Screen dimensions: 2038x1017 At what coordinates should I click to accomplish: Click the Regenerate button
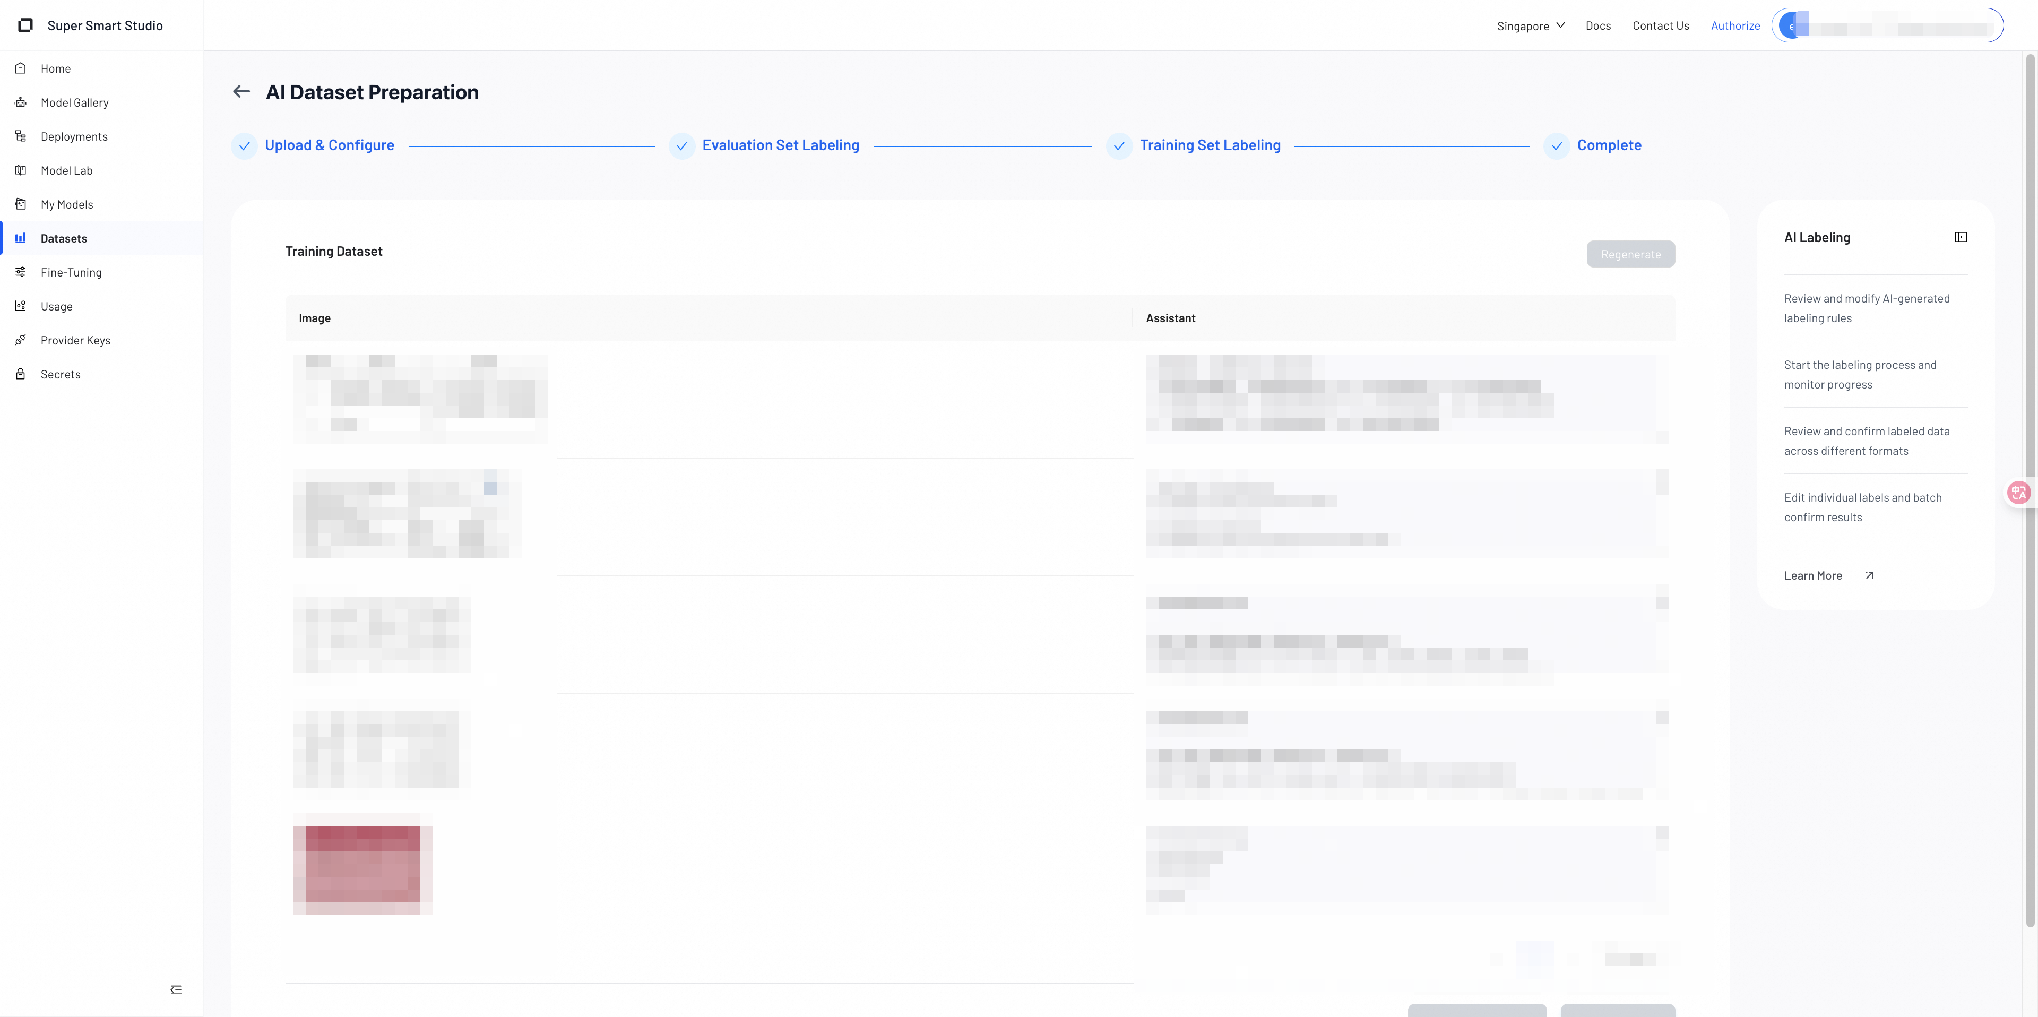[x=1630, y=254]
